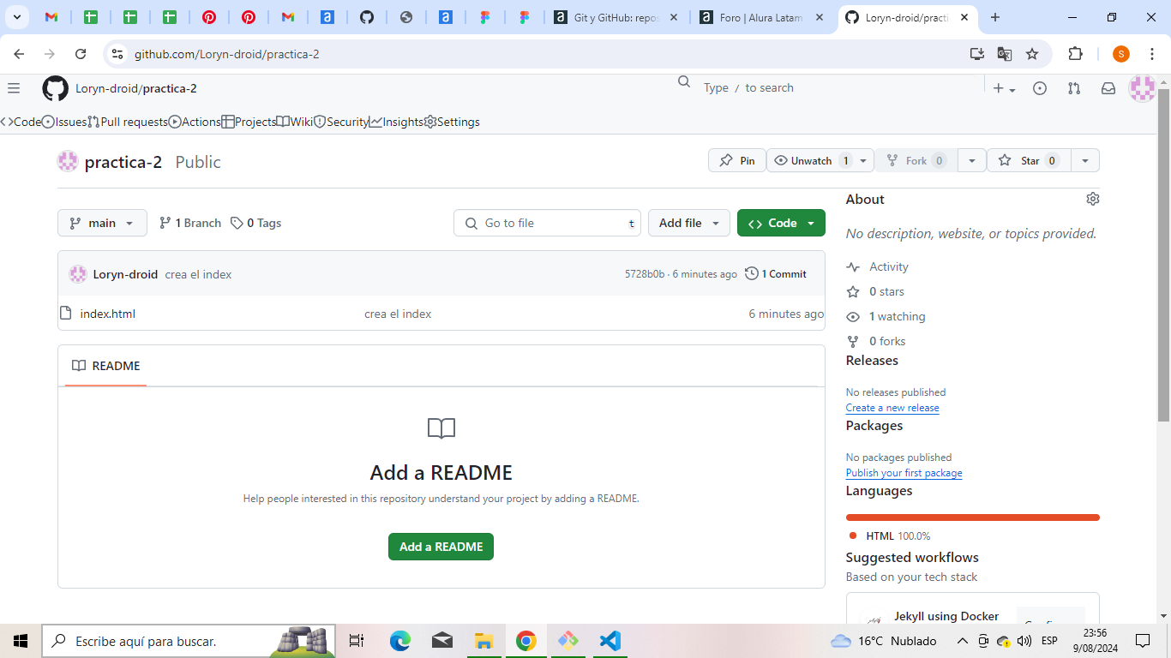Select the README tab
This screenshot has width=1171, height=658.
pos(105,366)
